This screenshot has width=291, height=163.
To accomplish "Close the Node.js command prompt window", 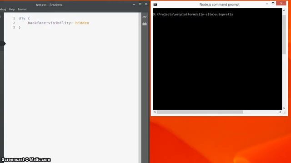I will (x=281, y=3).
